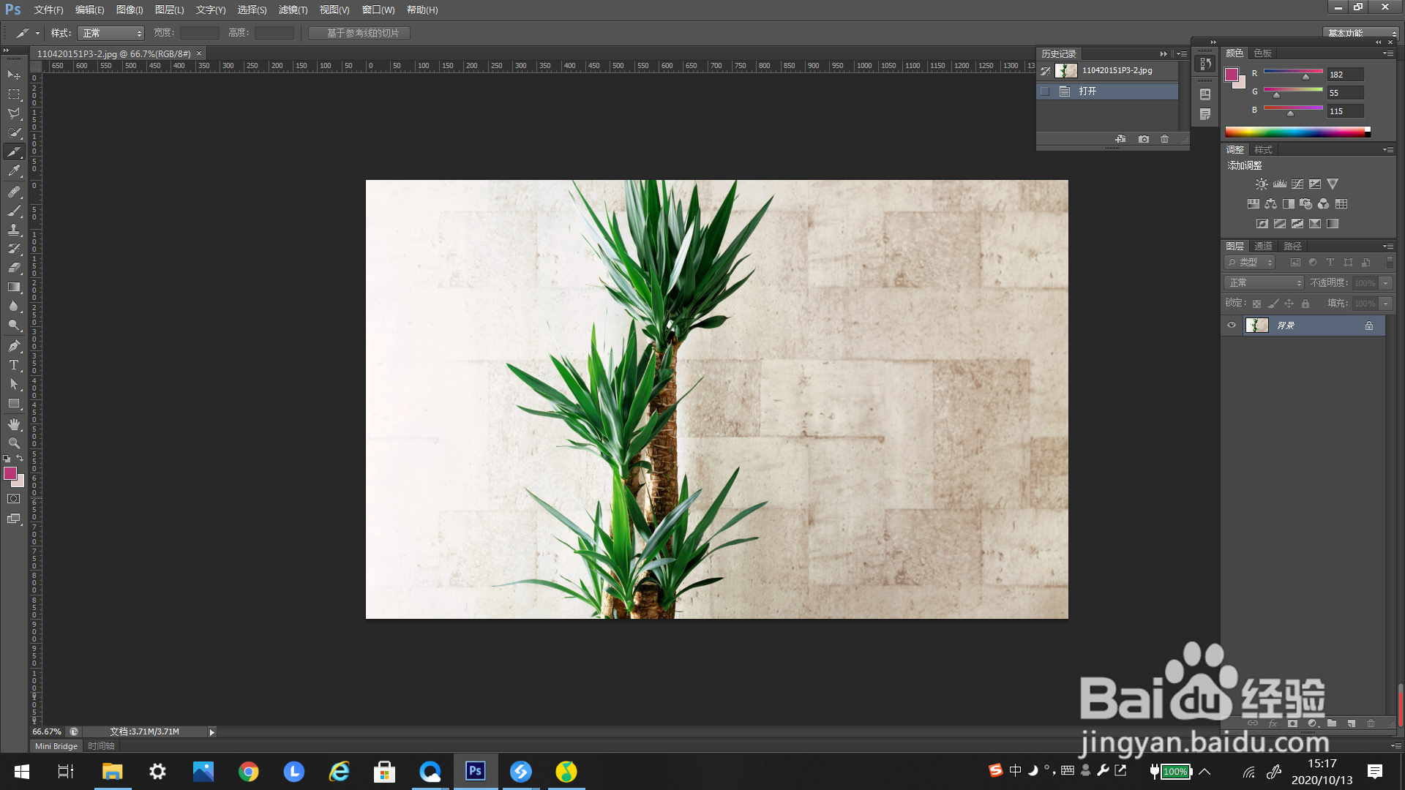Select the Clone Stamp tool
Viewport: 1405px width, 790px height.
pos(14,230)
